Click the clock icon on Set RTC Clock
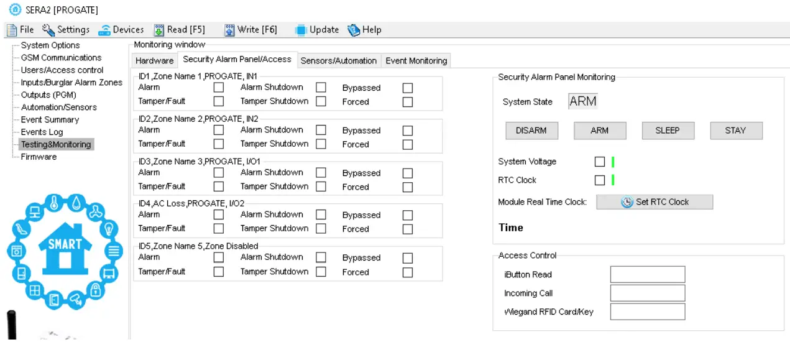This screenshot has height=342, width=790. (x=627, y=202)
